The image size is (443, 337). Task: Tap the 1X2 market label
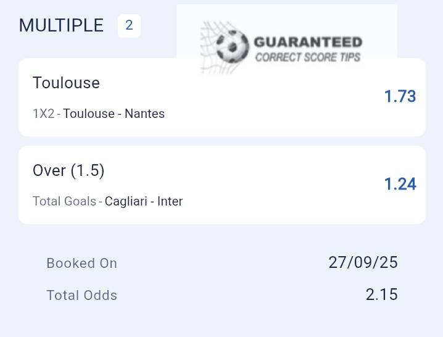pyautogui.click(x=43, y=114)
